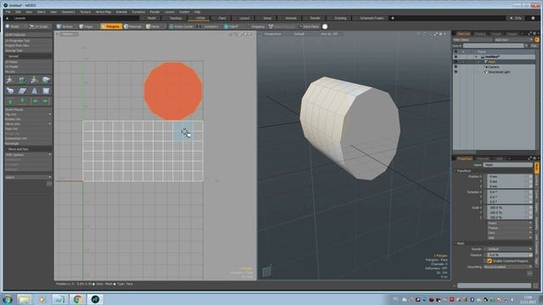This screenshot has height=305, width=543.
Task: Open the media player from taskbar
Action: coord(42,299)
